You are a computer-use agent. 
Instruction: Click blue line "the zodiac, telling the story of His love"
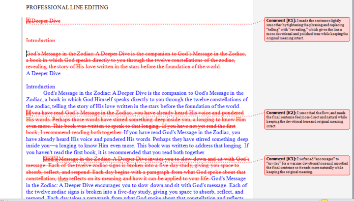[x=133, y=106]
